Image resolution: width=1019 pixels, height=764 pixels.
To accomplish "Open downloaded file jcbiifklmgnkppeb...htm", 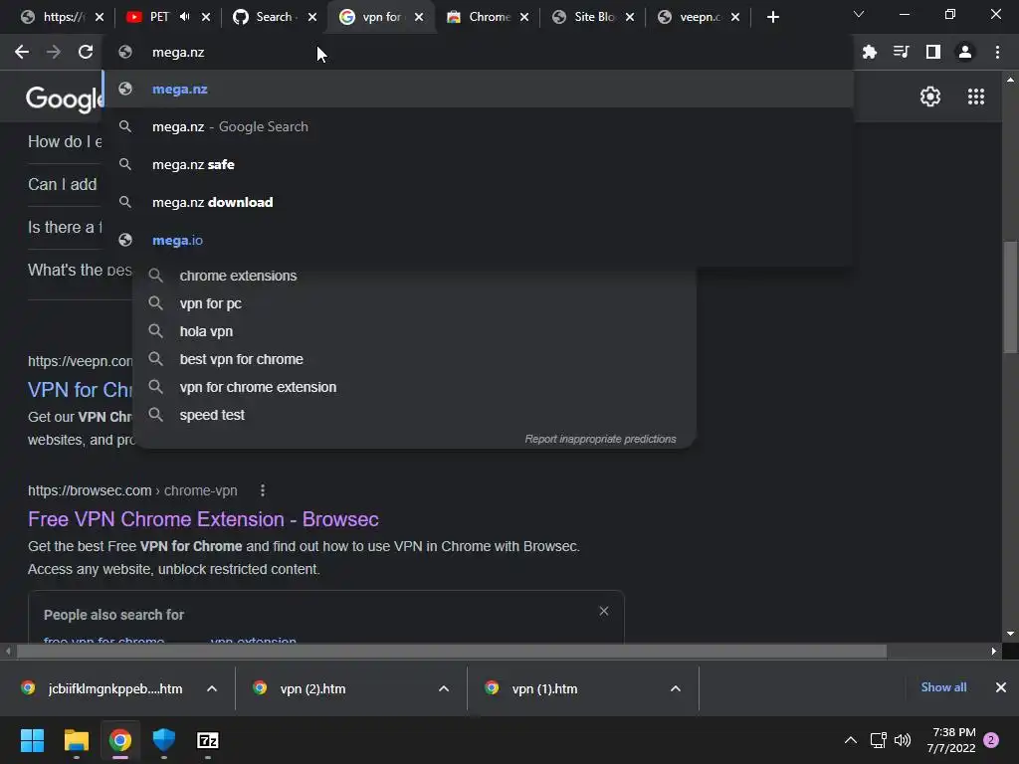I will pyautogui.click(x=115, y=688).
